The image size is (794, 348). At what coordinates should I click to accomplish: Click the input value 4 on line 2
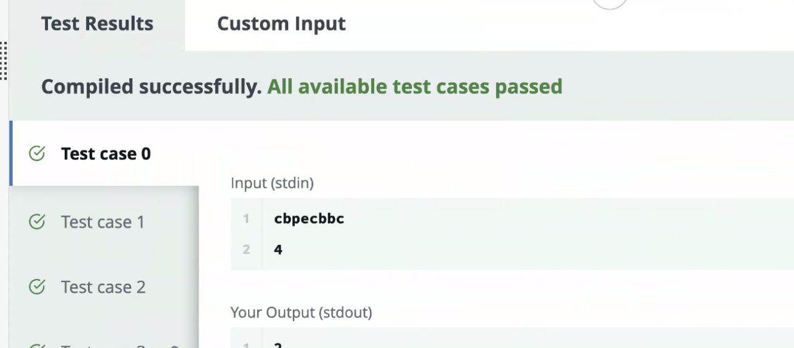click(x=278, y=249)
